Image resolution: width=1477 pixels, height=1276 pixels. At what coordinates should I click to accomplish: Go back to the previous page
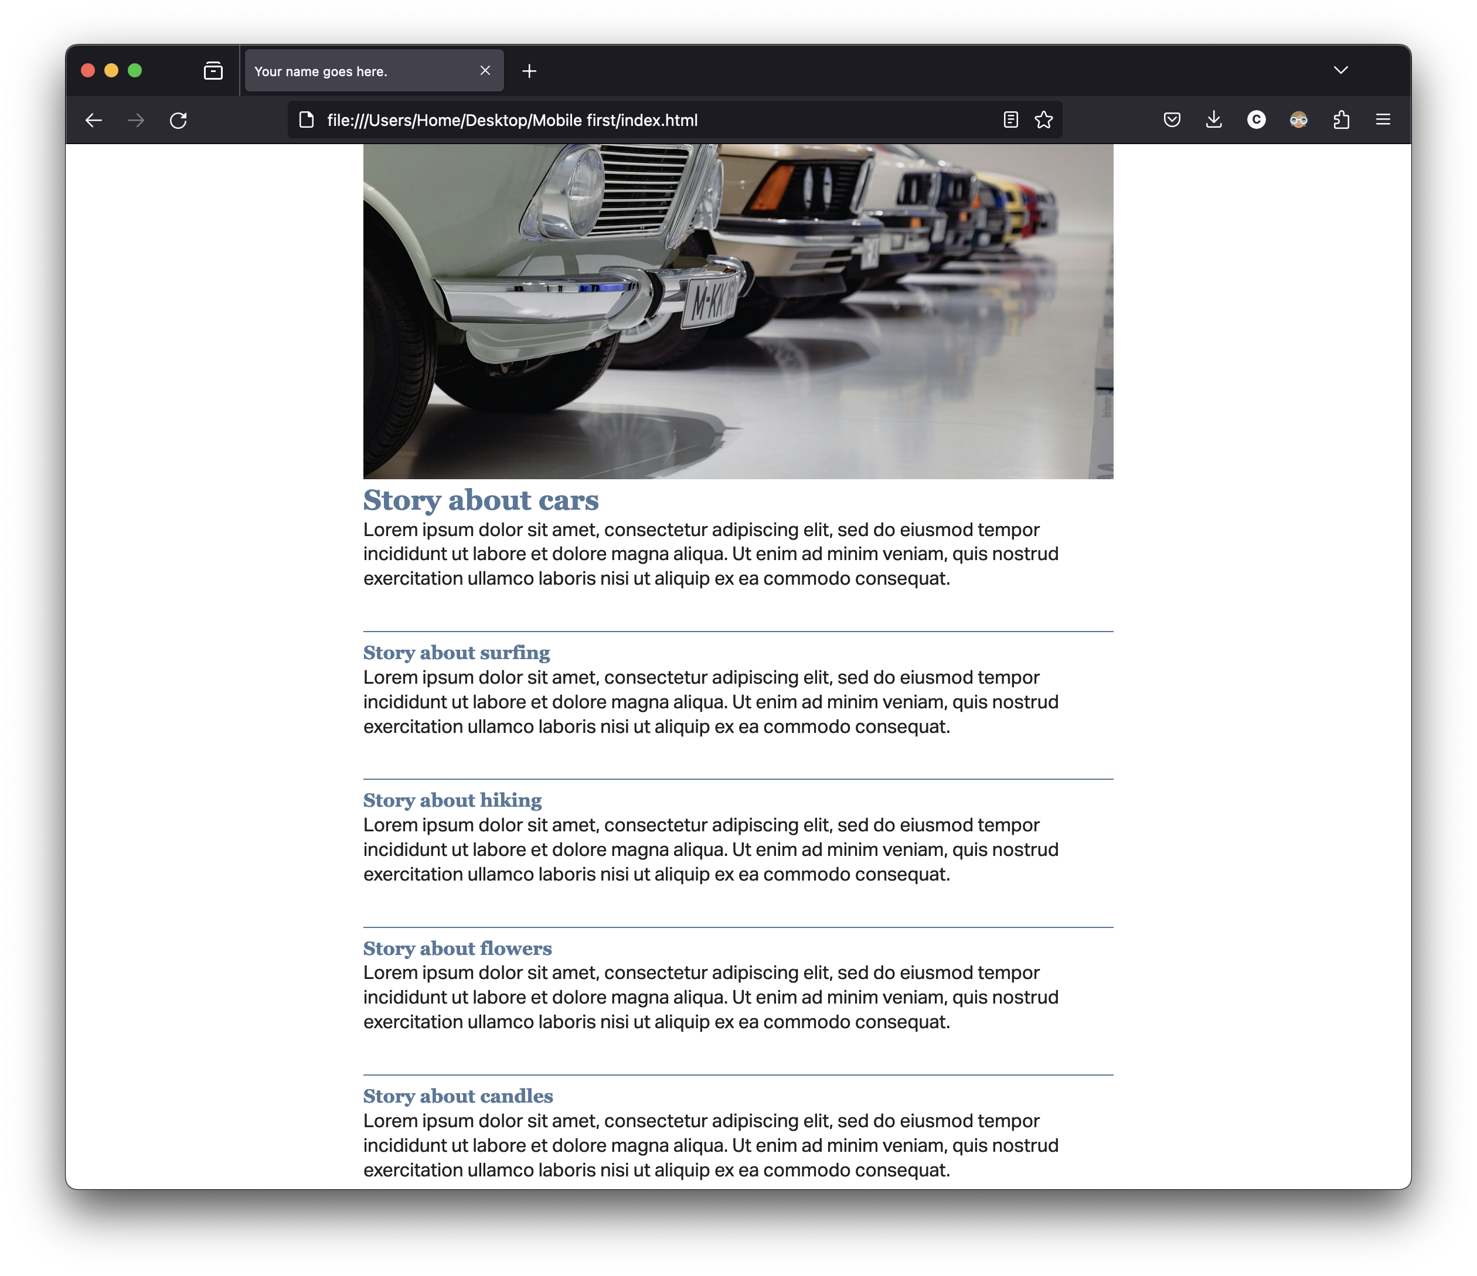point(93,121)
